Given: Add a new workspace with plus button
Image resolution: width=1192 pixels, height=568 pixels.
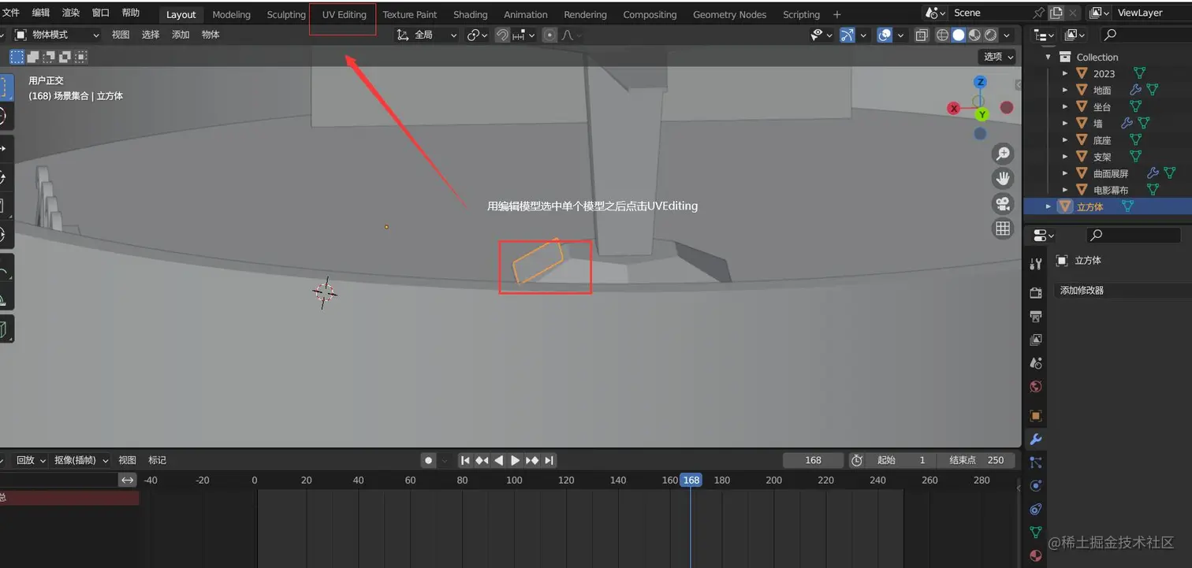Looking at the screenshot, I should coord(836,15).
